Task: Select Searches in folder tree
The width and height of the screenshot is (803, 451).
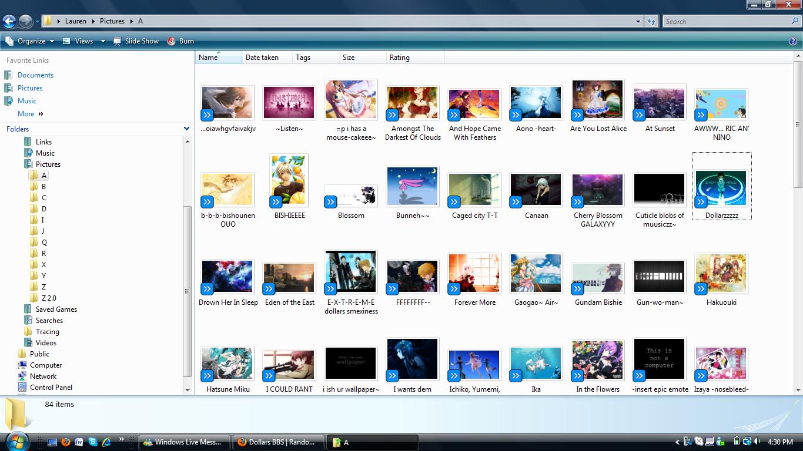Action: point(49,321)
